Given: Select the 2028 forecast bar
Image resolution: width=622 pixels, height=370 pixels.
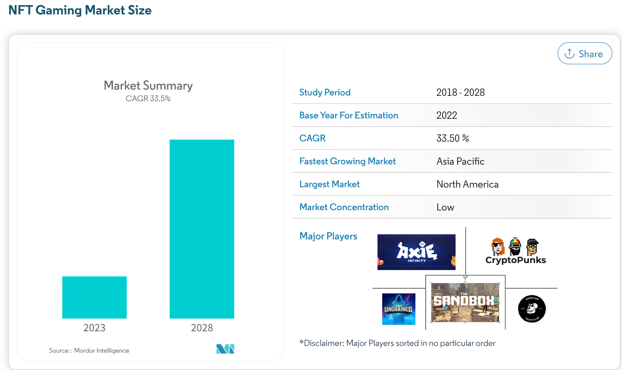Looking at the screenshot, I should 202,229.
